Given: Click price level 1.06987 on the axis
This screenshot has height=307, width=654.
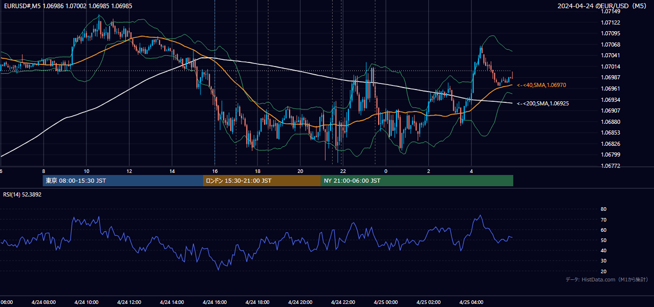Looking at the screenshot, I should [611, 77].
